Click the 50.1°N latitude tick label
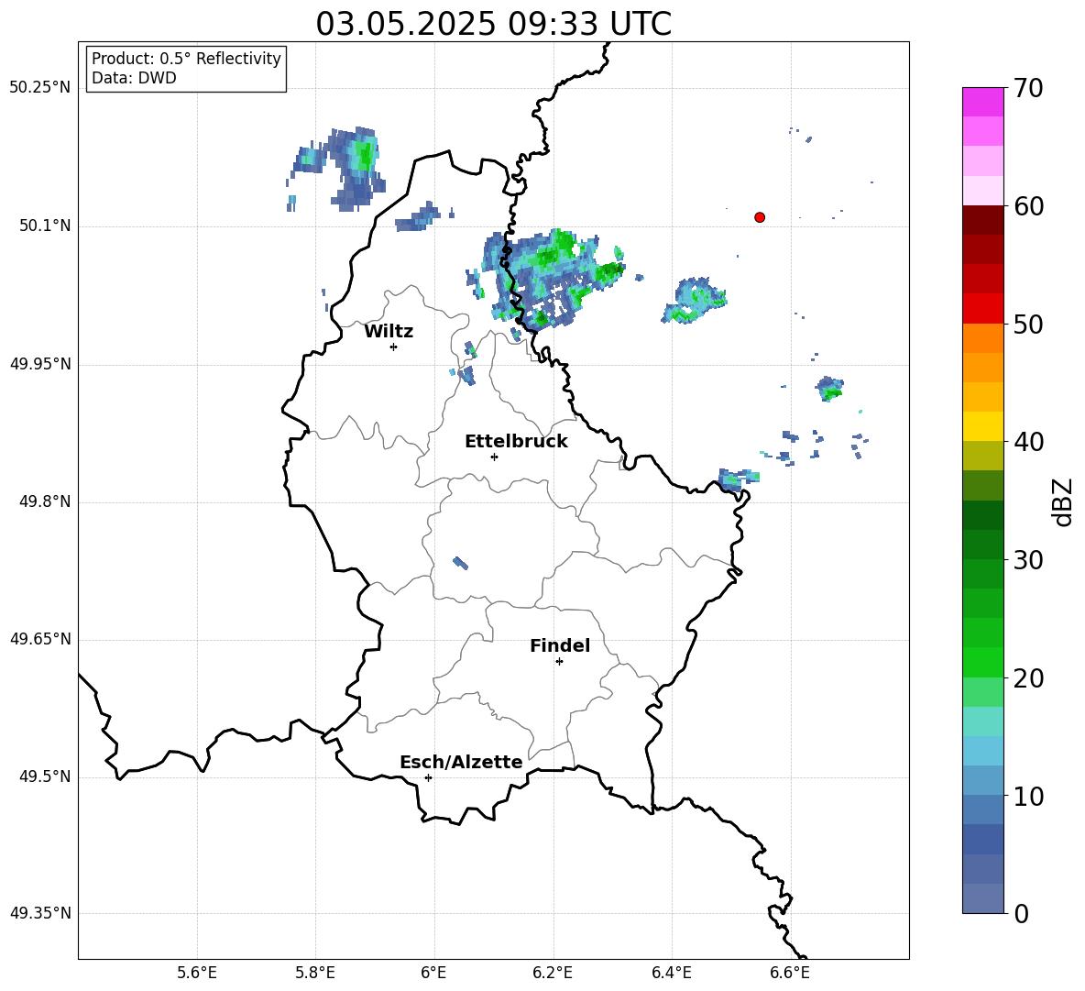This screenshot has height=991, width=1085. pyautogui.click(x=45, y=226)
